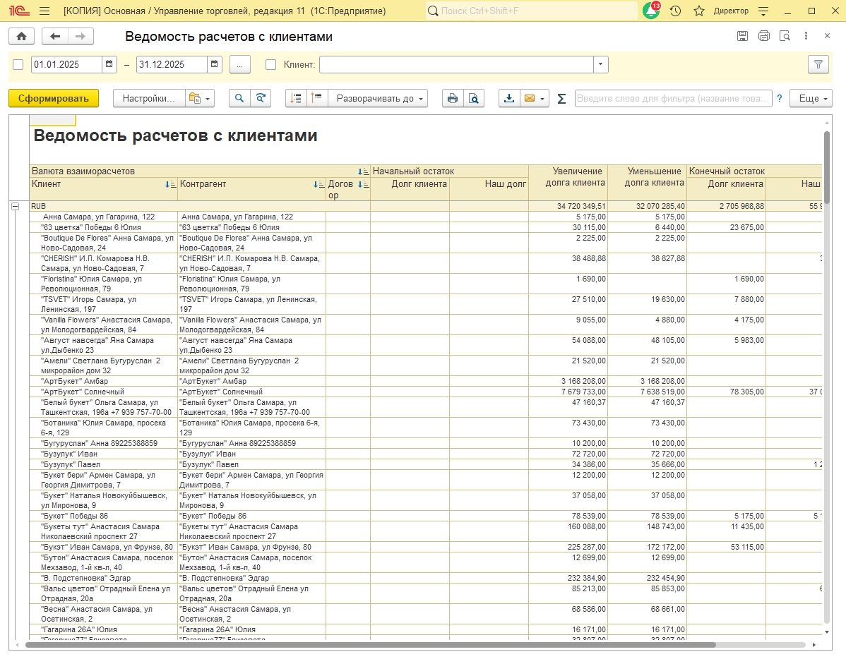Close the report tab with X
The height and width of the screenshot is (659, 846).
pos(827,36)
